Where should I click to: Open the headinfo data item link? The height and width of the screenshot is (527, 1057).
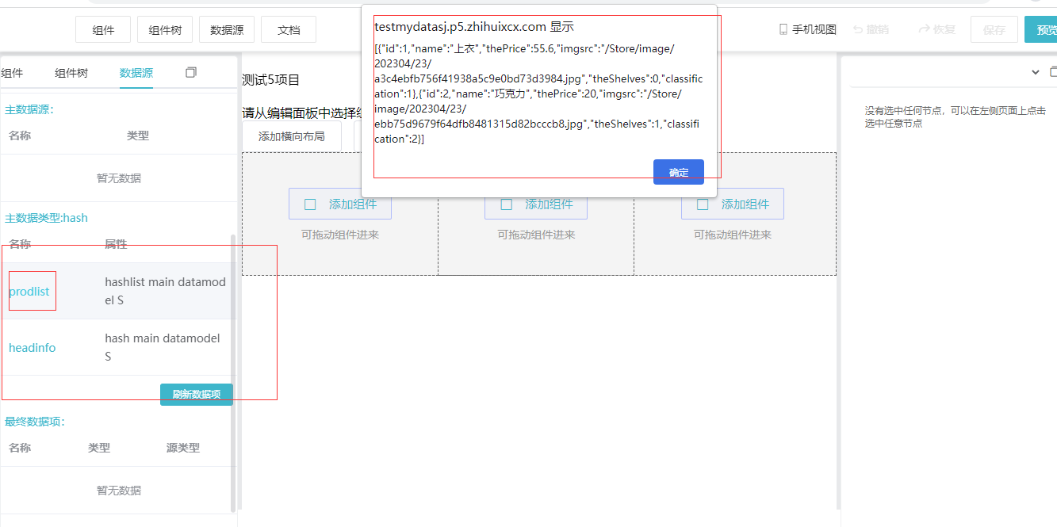click(33, 347)
